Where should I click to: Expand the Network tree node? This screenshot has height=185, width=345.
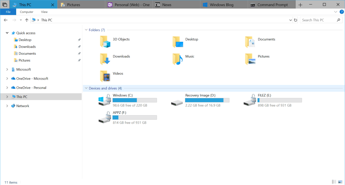tap(7, 106)
